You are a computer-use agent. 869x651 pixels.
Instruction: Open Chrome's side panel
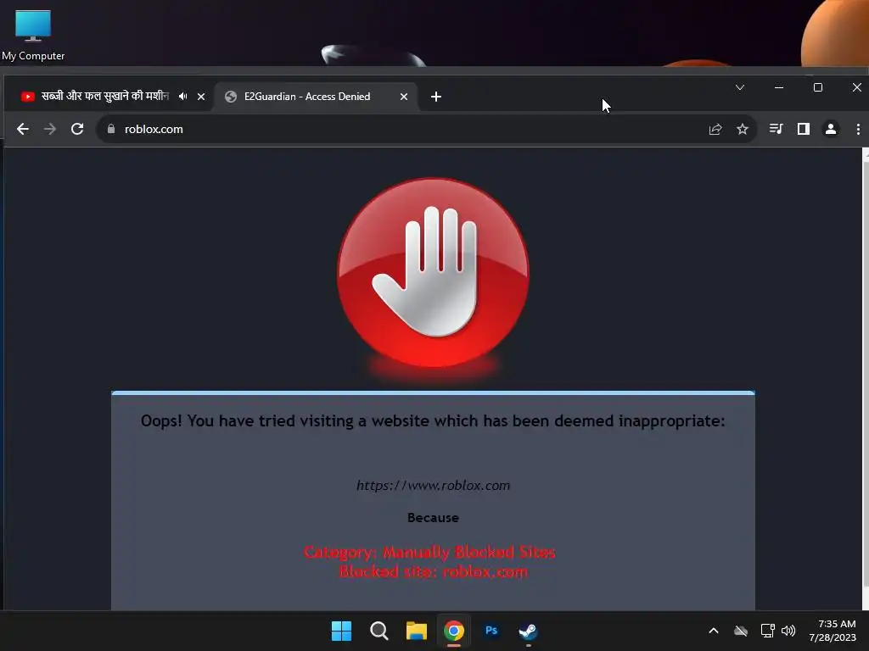803,129
